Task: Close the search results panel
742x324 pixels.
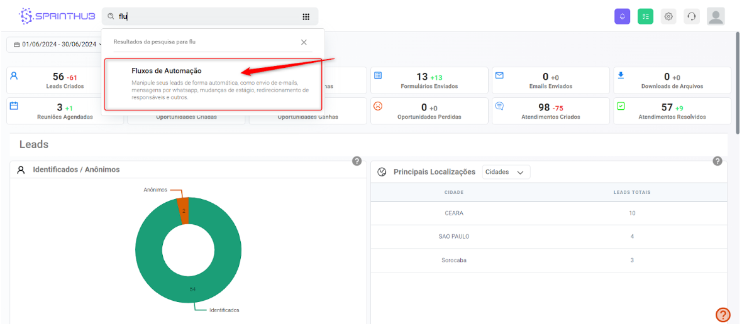Action: click(x=304, y=42)
